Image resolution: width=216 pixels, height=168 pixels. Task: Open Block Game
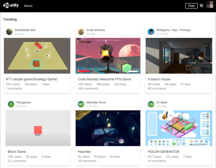pos(16,151)
